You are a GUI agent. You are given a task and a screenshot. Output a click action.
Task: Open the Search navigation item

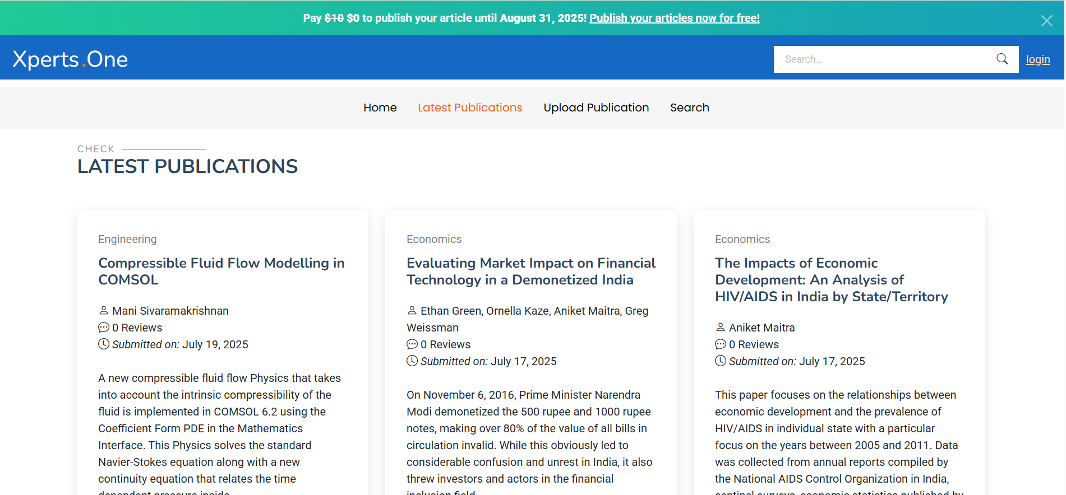689,108
